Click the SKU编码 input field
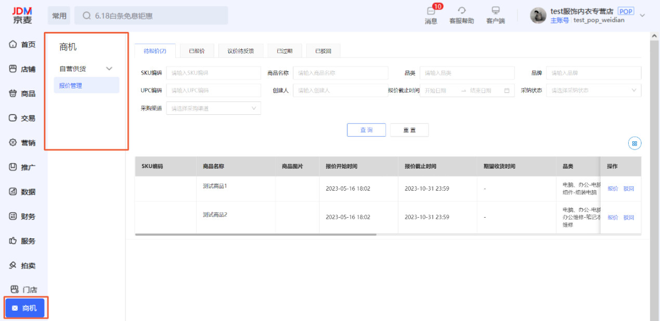The height and width of the screenshot is (321, 660). click(213, 73)
